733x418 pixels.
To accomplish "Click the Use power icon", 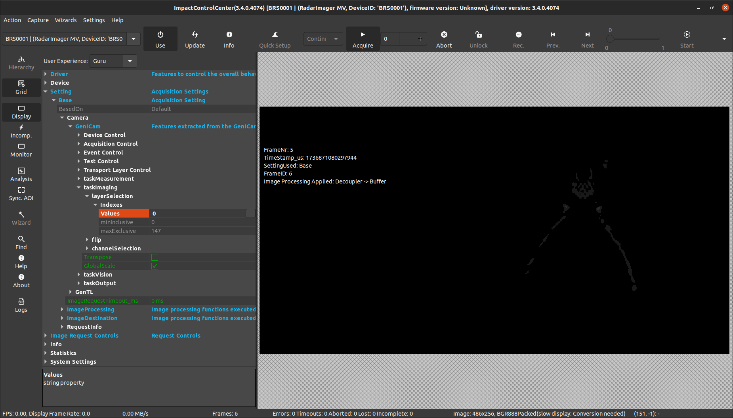I will tap(160, 35).
